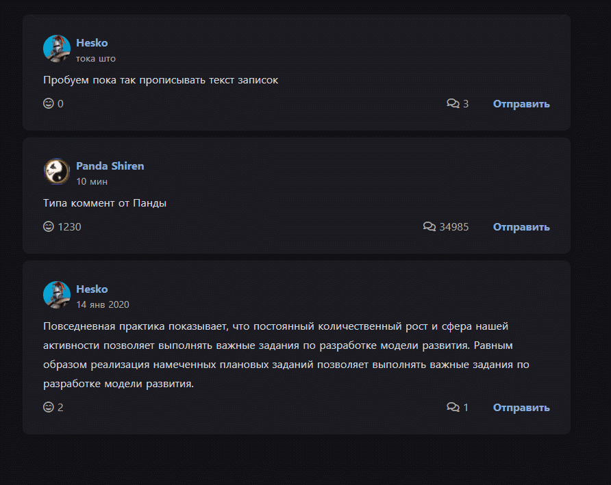Click the '10 мин' timestamp

(92, 182)
